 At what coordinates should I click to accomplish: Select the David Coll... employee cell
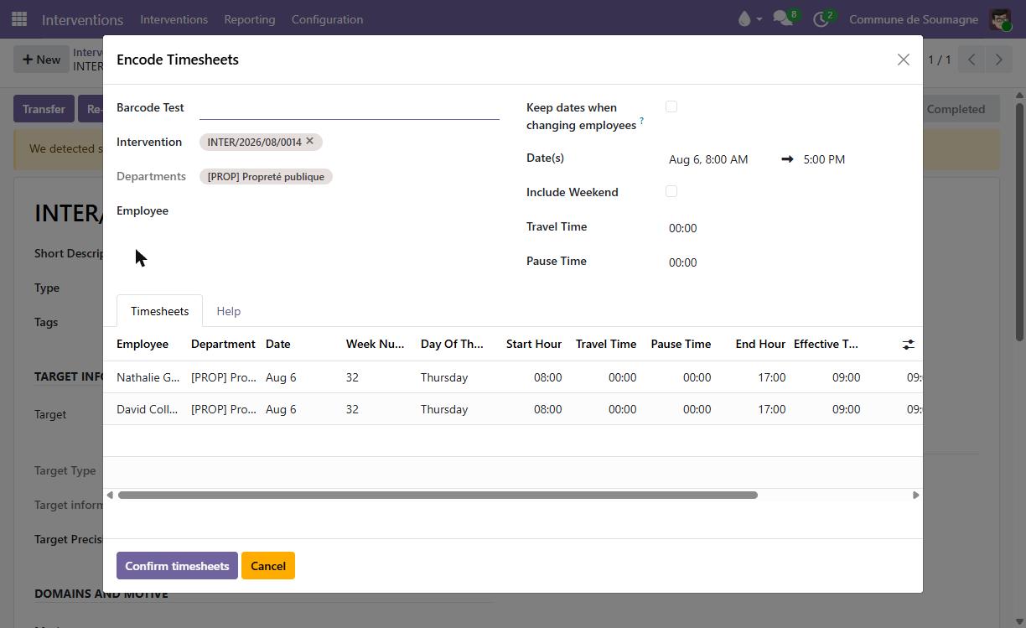(x=148, y=409)
